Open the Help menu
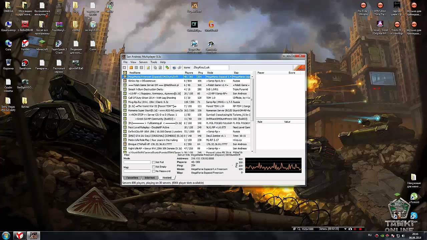 tap(163, 62)
